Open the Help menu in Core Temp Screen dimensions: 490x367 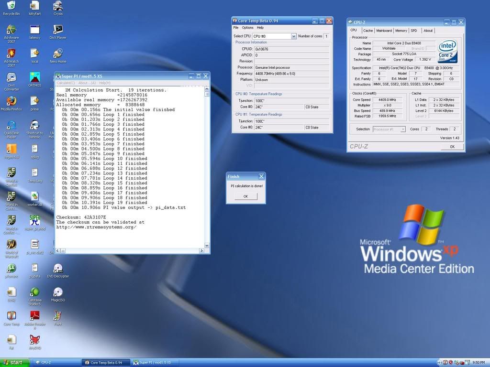pos(260,28)
